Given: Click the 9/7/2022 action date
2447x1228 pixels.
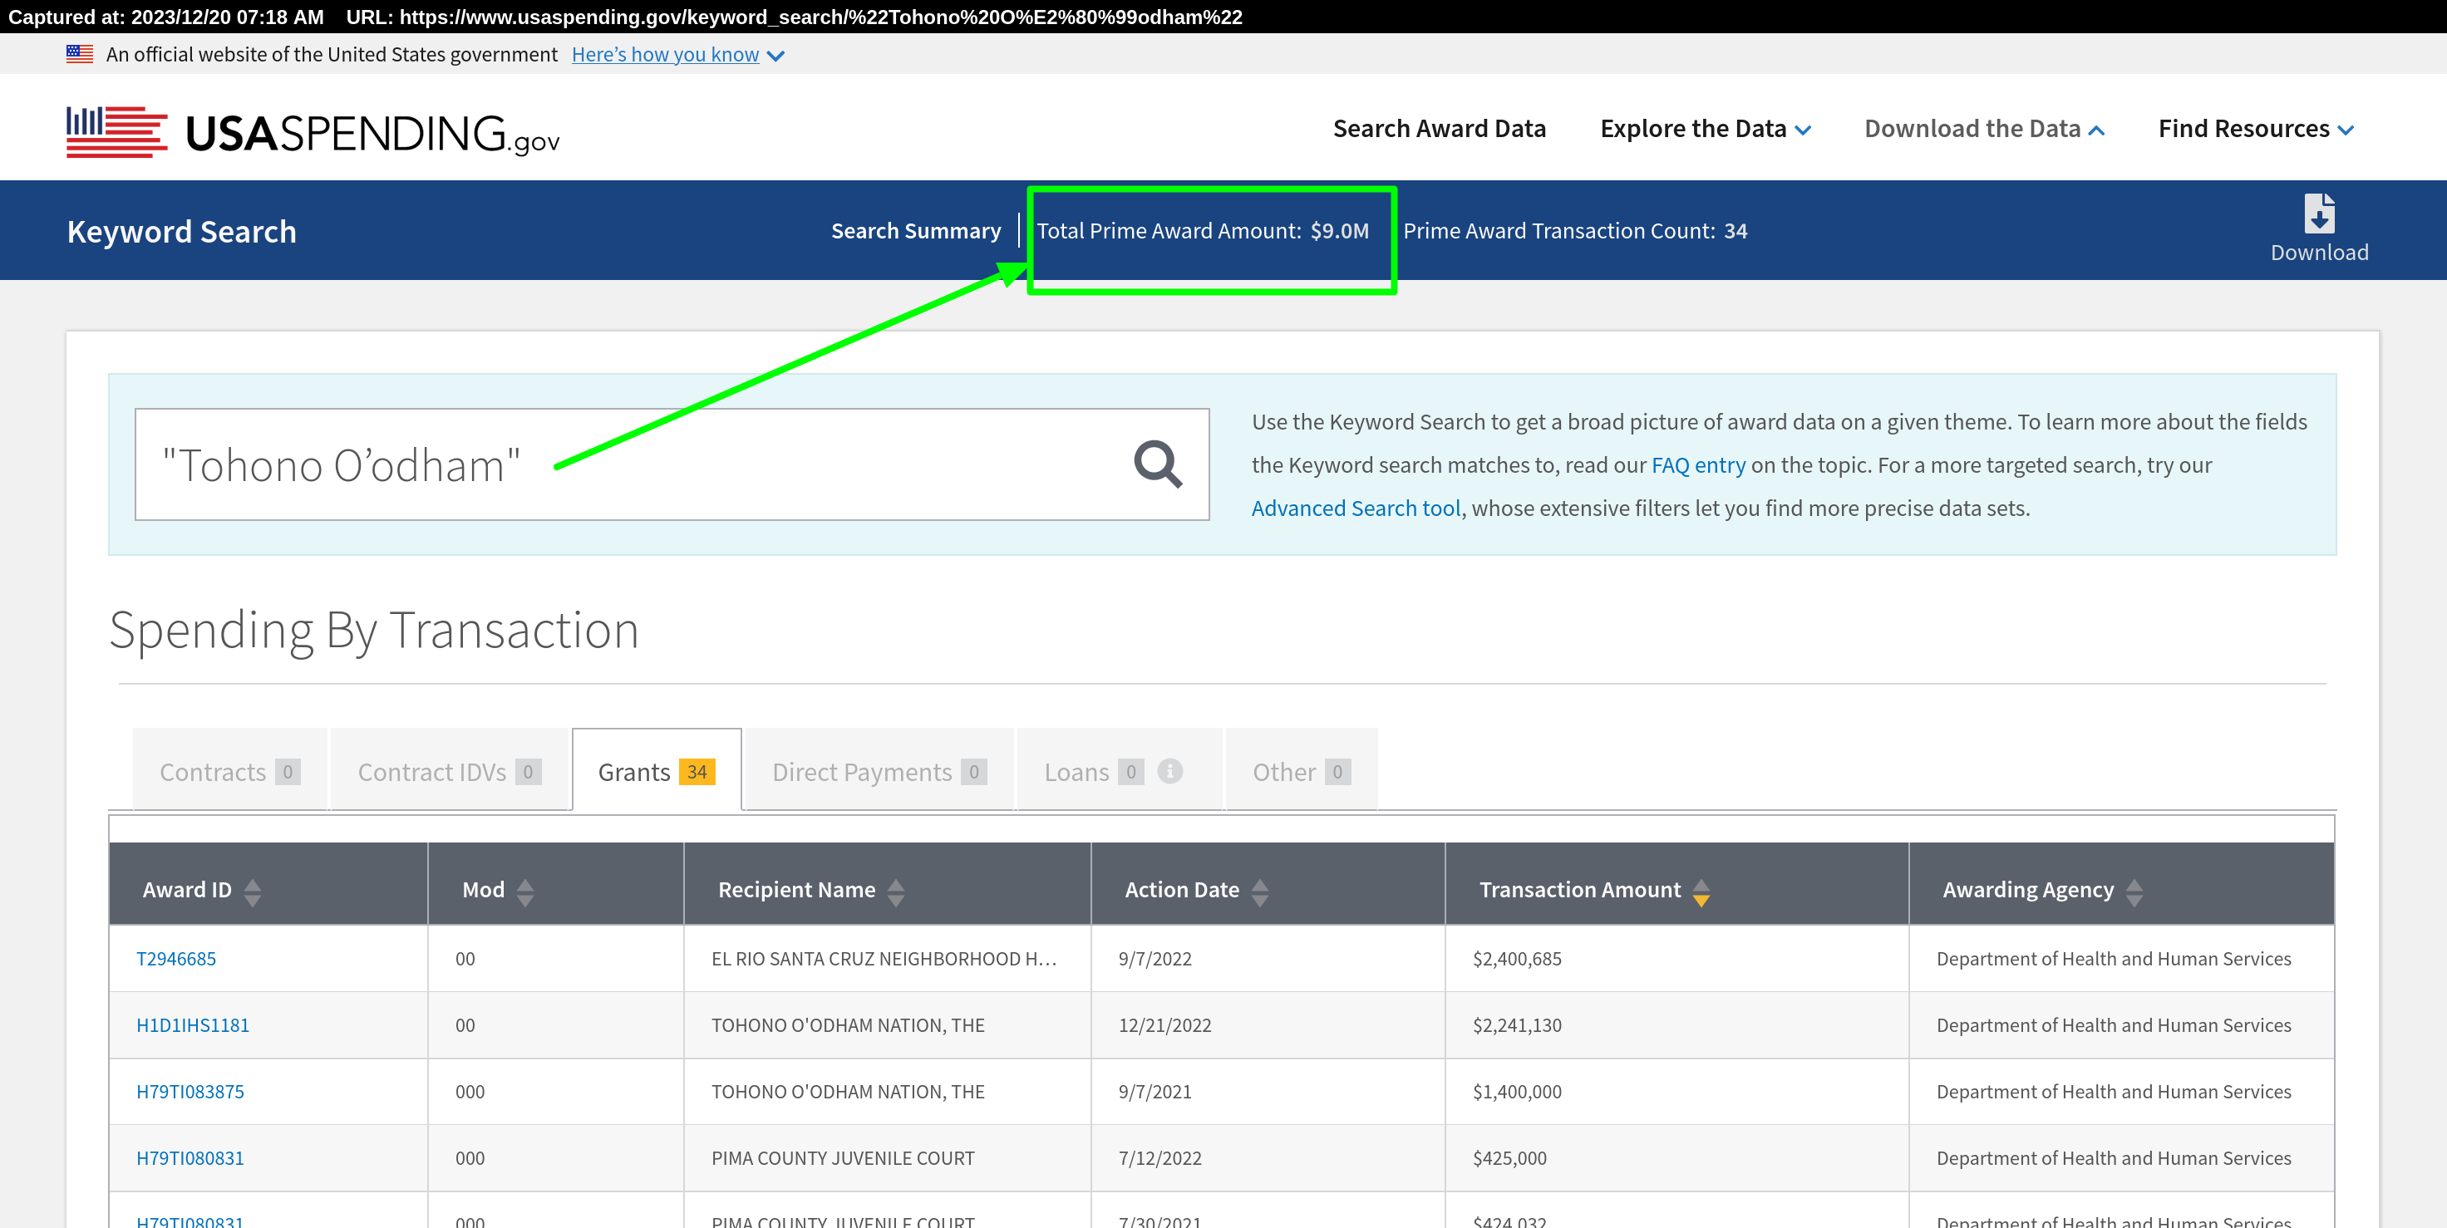Looking at the screenshot, I should (x=1155, y=958).
